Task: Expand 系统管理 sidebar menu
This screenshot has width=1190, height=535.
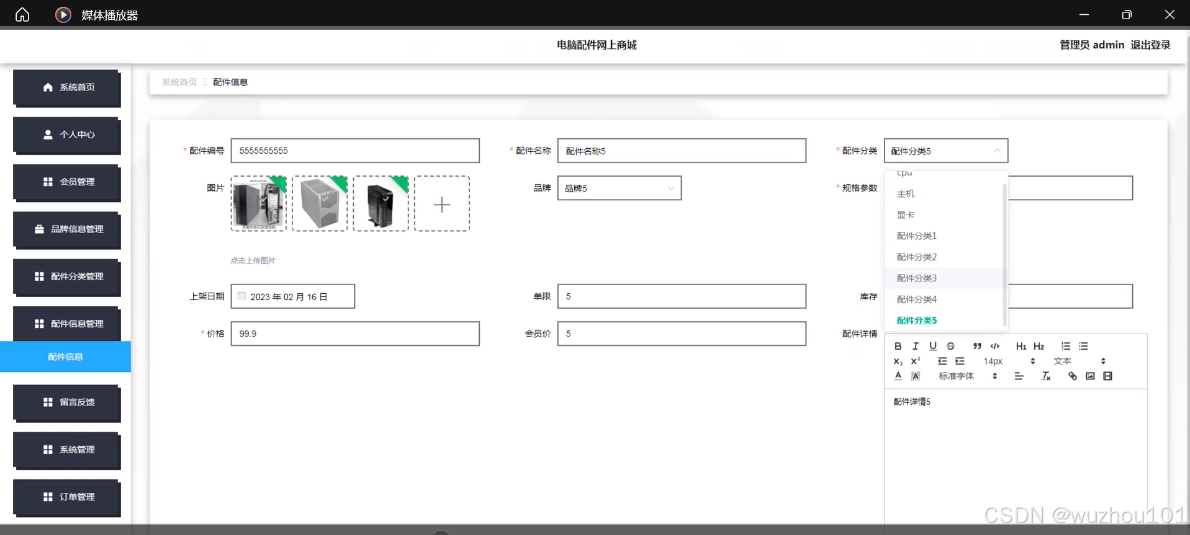Action: coord(67,449)
